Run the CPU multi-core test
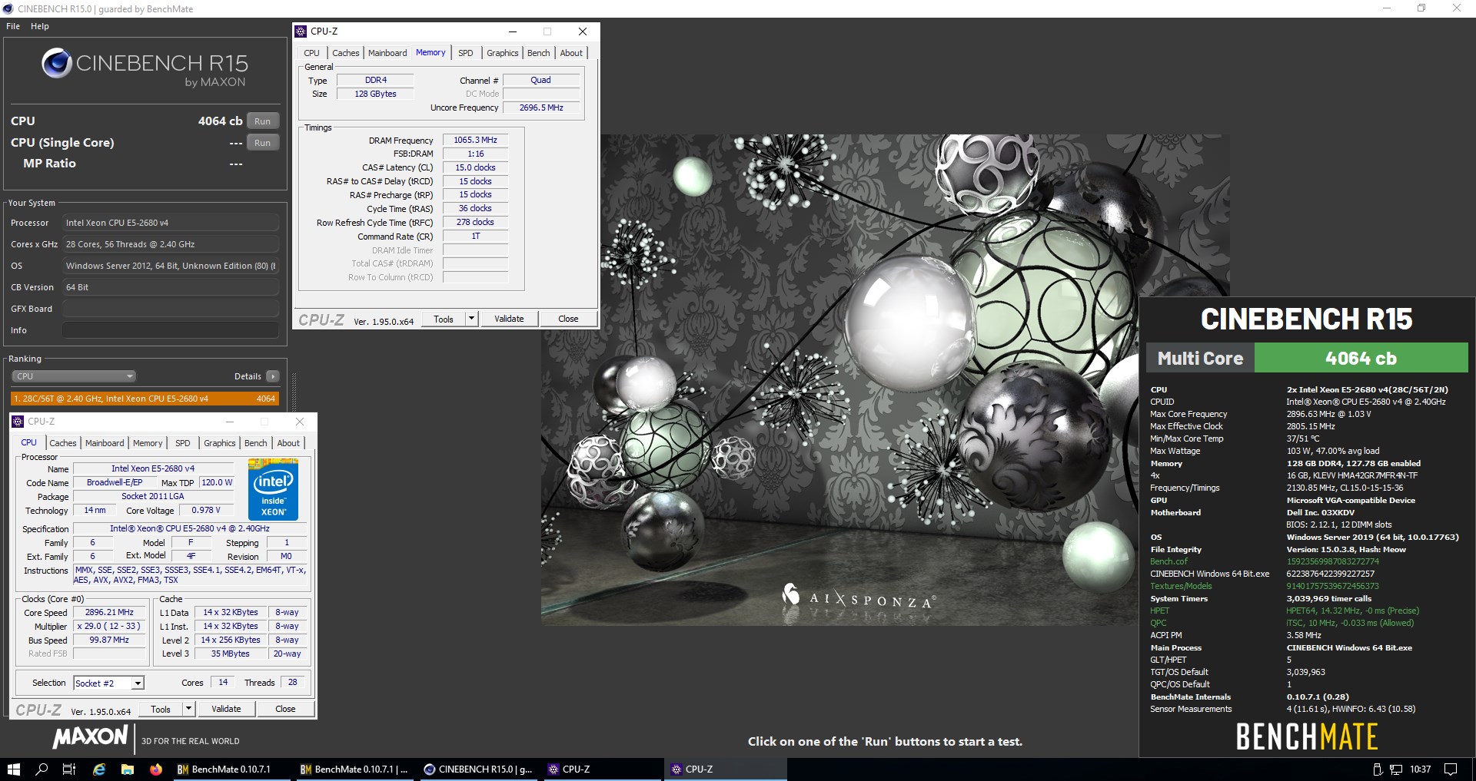Viewport: 1476px width, 781px height. 263,121
